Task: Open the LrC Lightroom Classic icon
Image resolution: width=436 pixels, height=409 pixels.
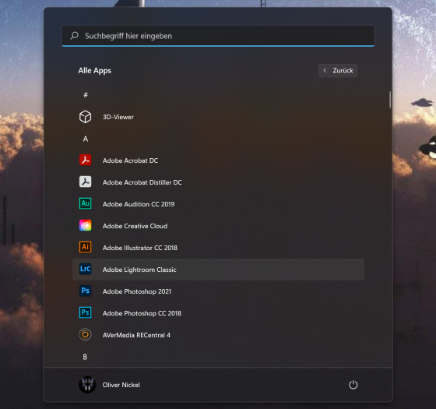Action: click(x=85, y=269)
